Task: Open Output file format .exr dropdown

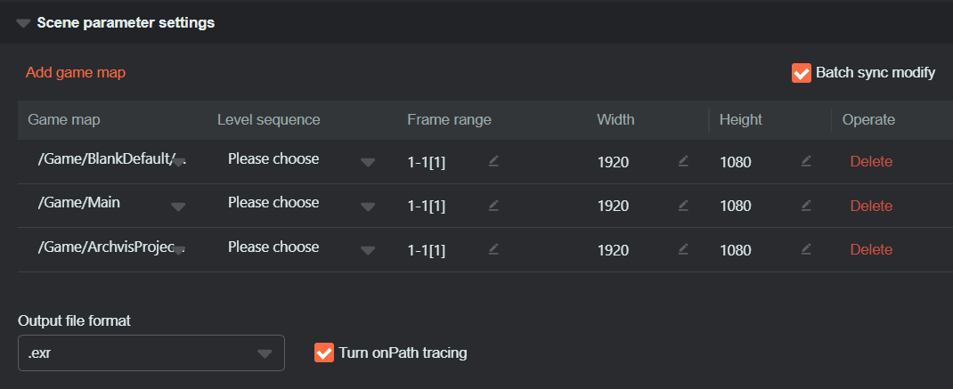Action: [x=264, y=353]
